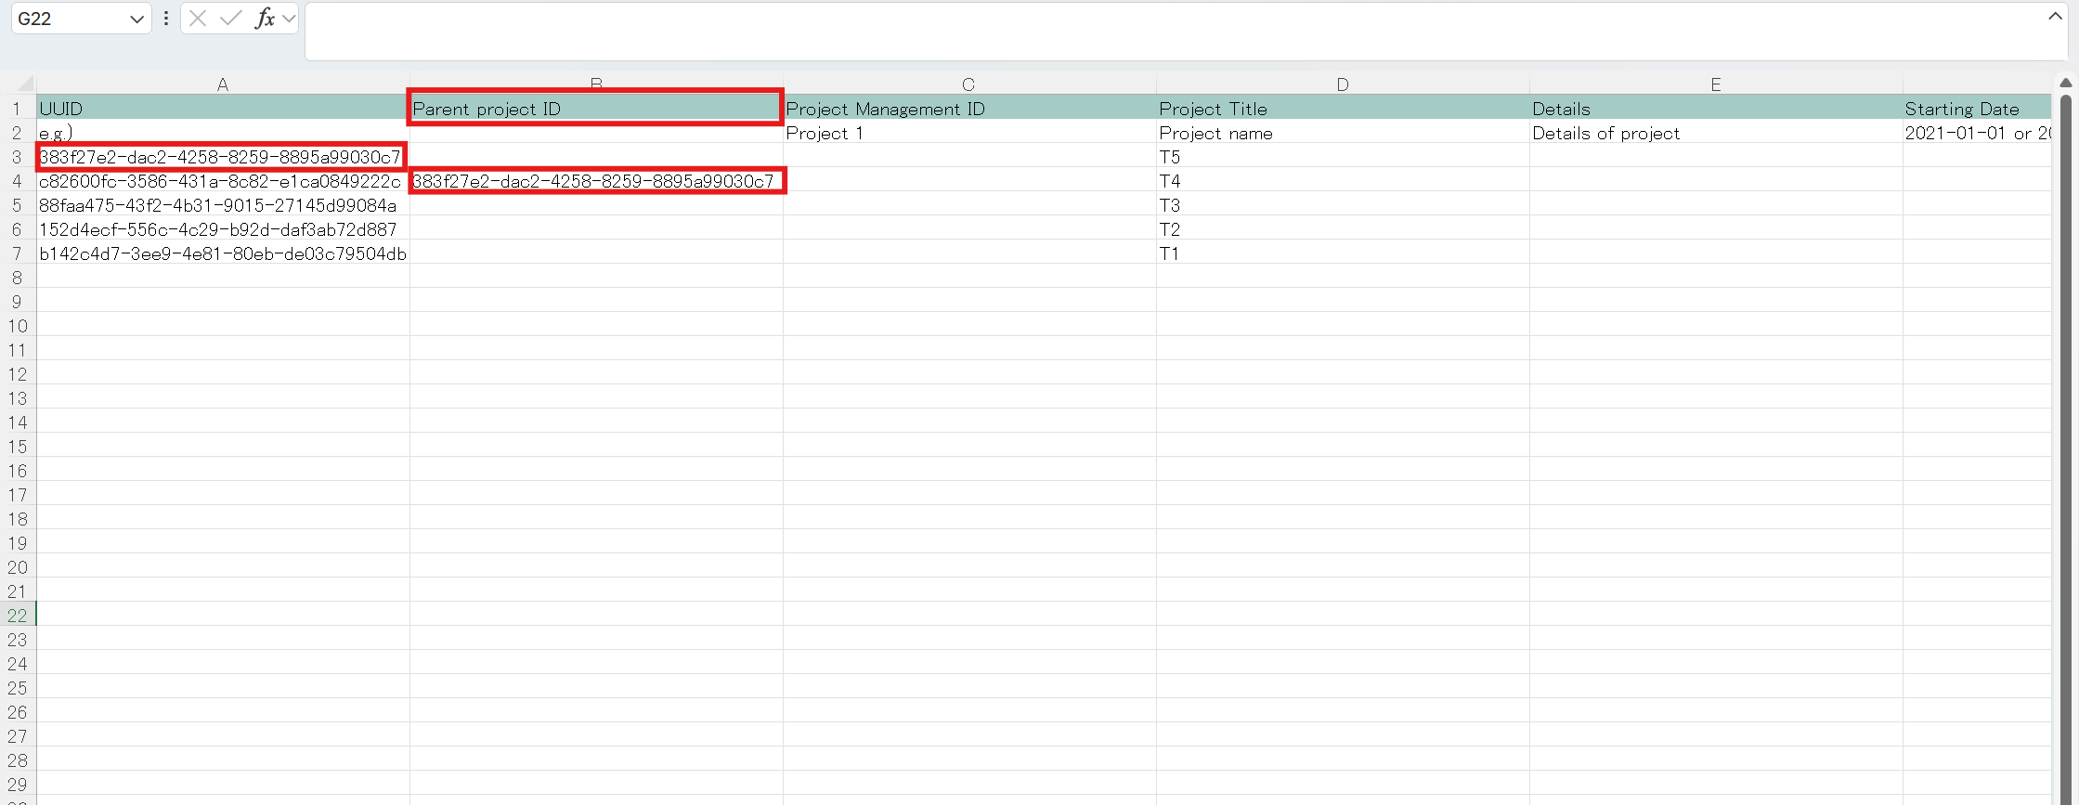The height and width of the screenshot is (805, 2079).
Task: Open the Name Box dropdown arrow
Action: [136, 19]
